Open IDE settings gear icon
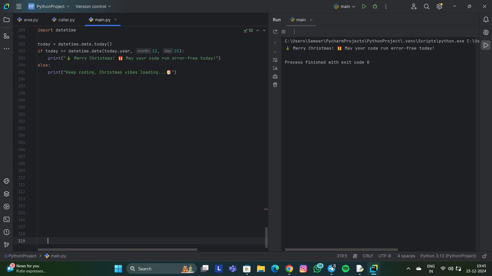 pyautogui.click(x=439, y=7)
